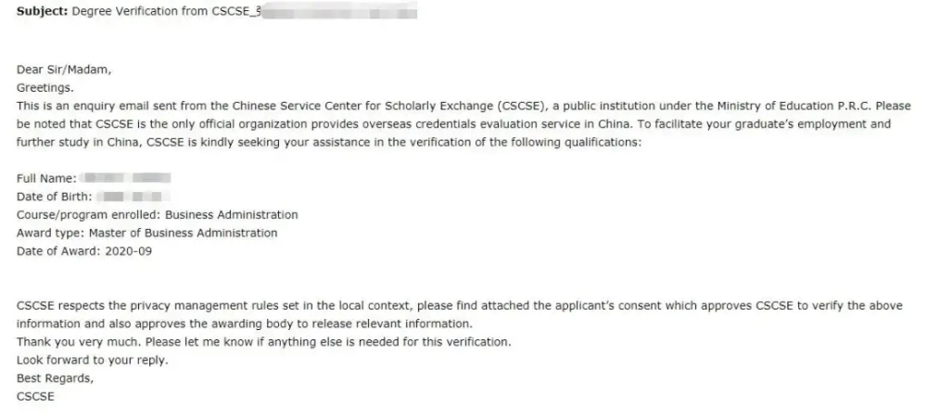Click the Thank you very much sentence
Screen dimensions: 927x420
[x=263, y=342]
